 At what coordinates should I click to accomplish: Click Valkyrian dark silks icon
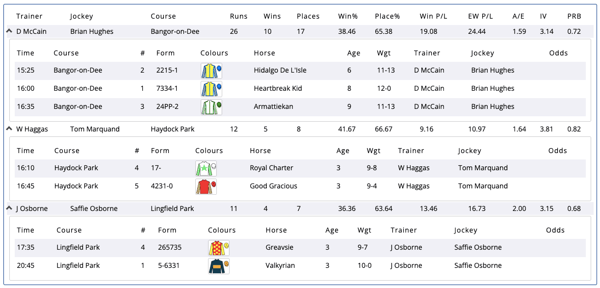click(x=219, y=266)
